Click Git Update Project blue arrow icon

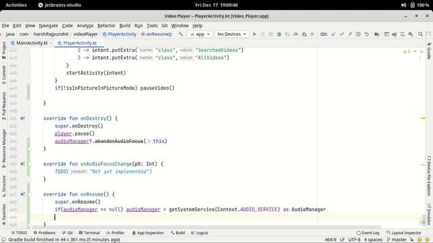(x=334, y=34)
